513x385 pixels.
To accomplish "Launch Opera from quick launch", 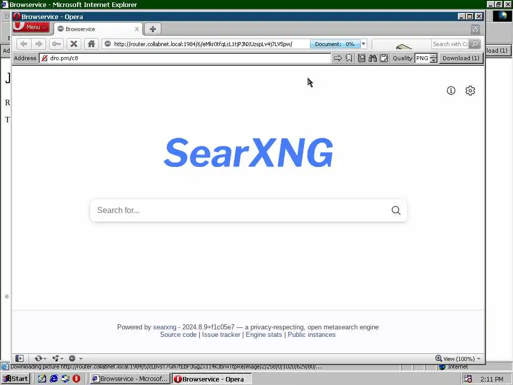I will coord(76,379).
